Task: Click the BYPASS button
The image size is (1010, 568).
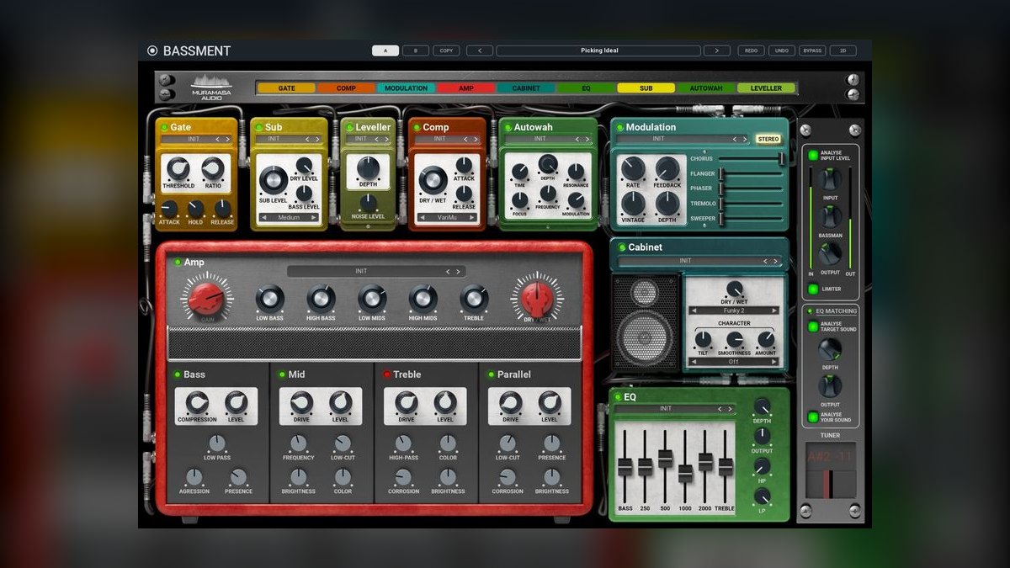Action: point(812,50)
